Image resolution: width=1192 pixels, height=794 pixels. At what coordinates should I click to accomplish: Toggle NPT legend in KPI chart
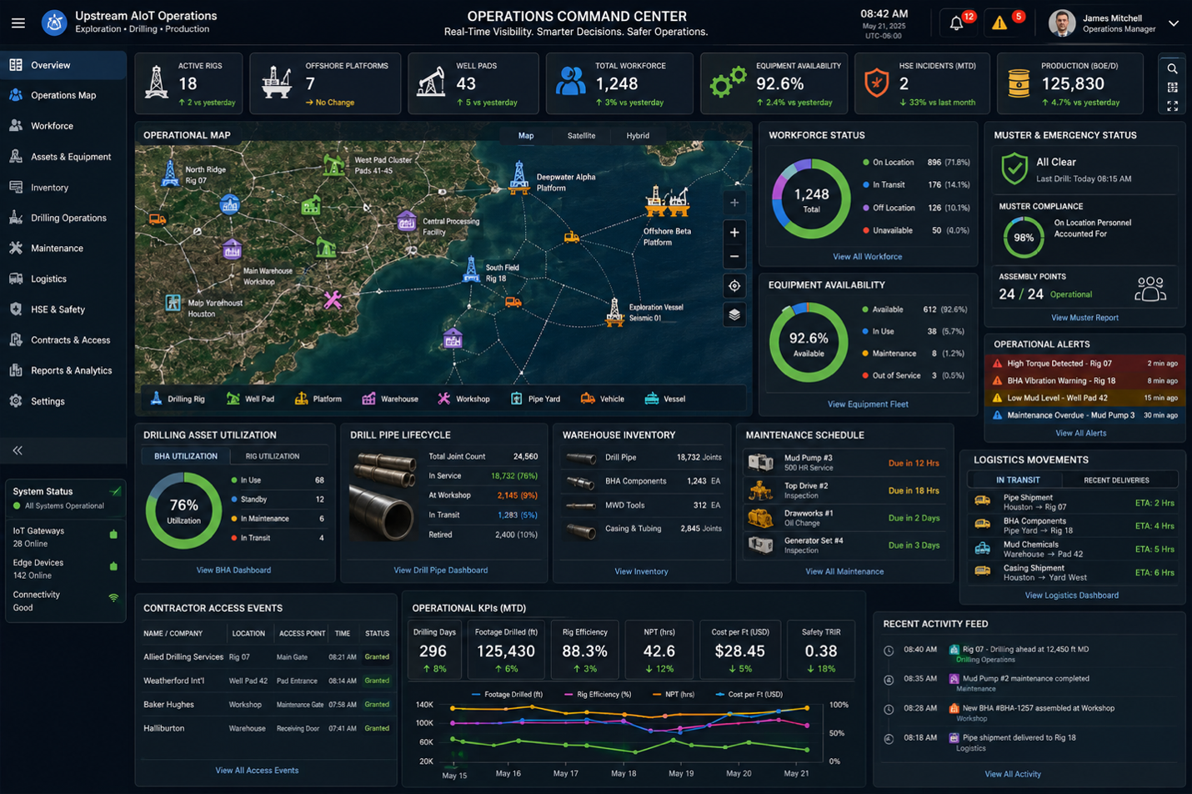pyautogui.click(x=674, y=695)
